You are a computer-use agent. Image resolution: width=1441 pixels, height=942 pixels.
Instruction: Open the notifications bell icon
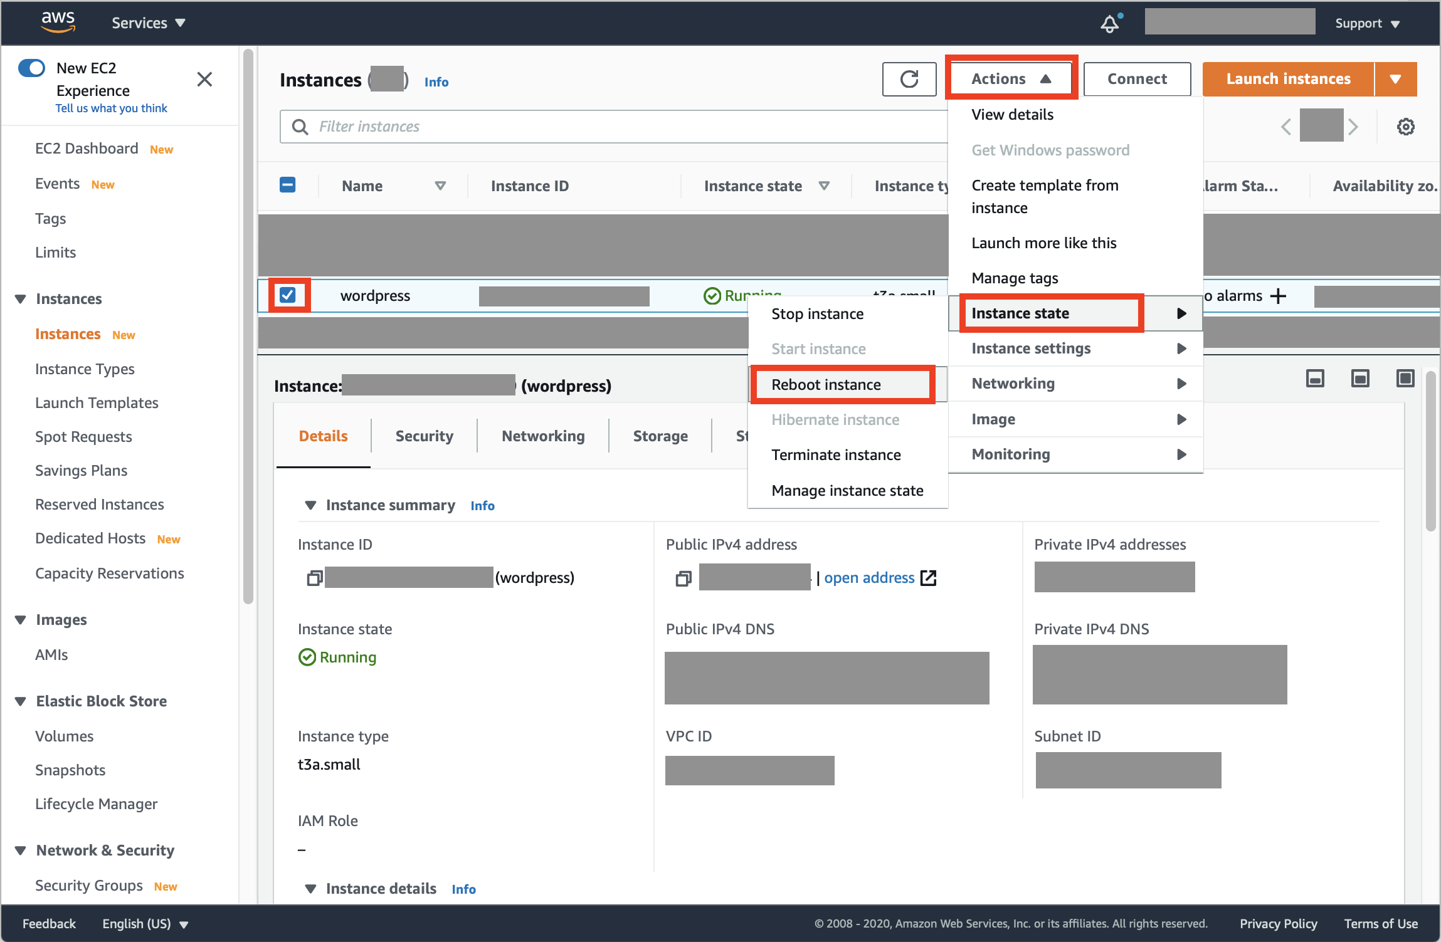pyautogui.click(x=1110, y=24)
